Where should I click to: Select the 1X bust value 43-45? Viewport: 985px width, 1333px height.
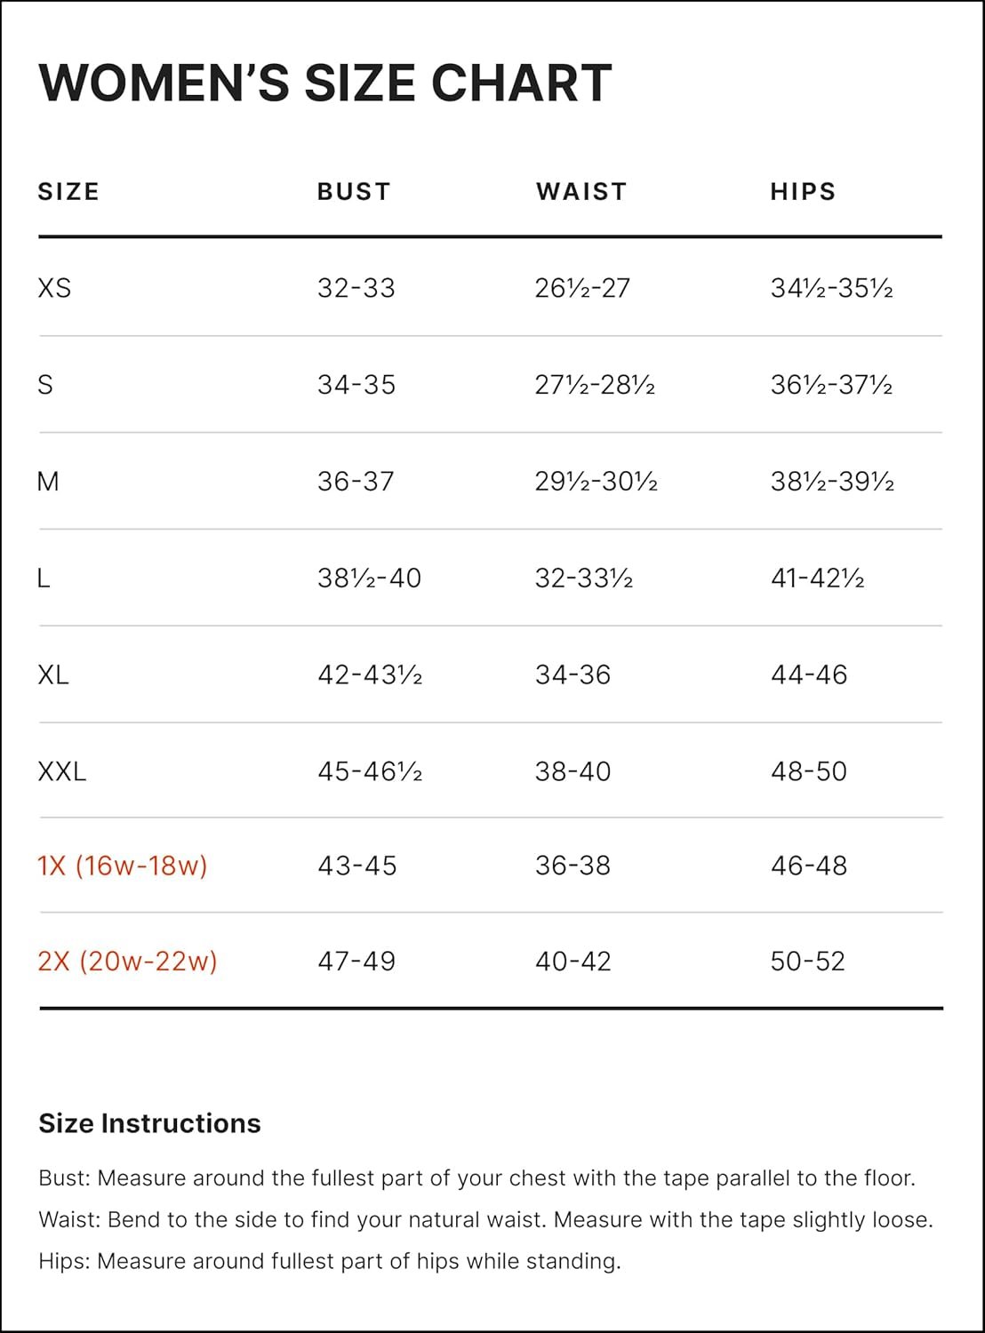click(357, 866)
